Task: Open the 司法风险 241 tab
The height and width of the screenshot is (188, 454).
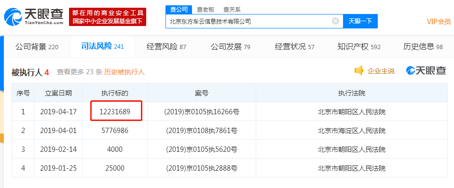Action: (x=102, y=46)
